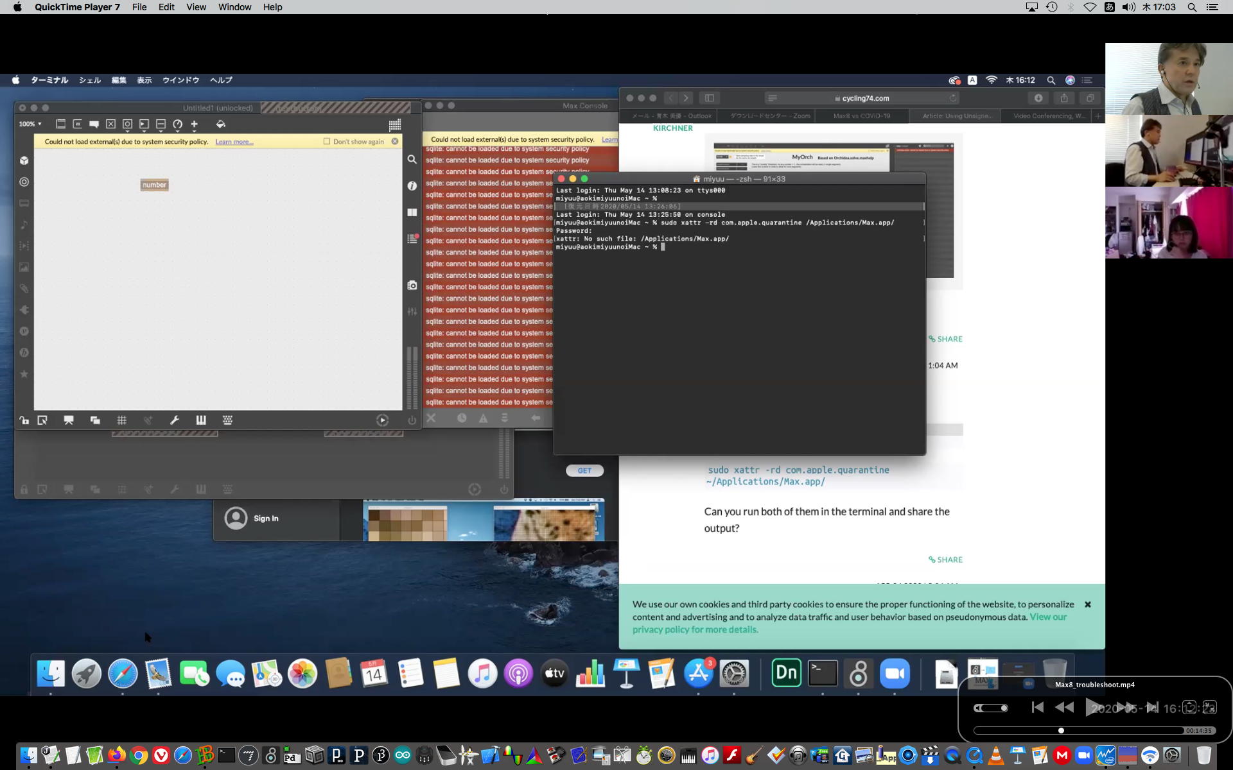Skip to the end of movie
This screenshot has width=1233, height=770.
click(x=1153, y=707)
